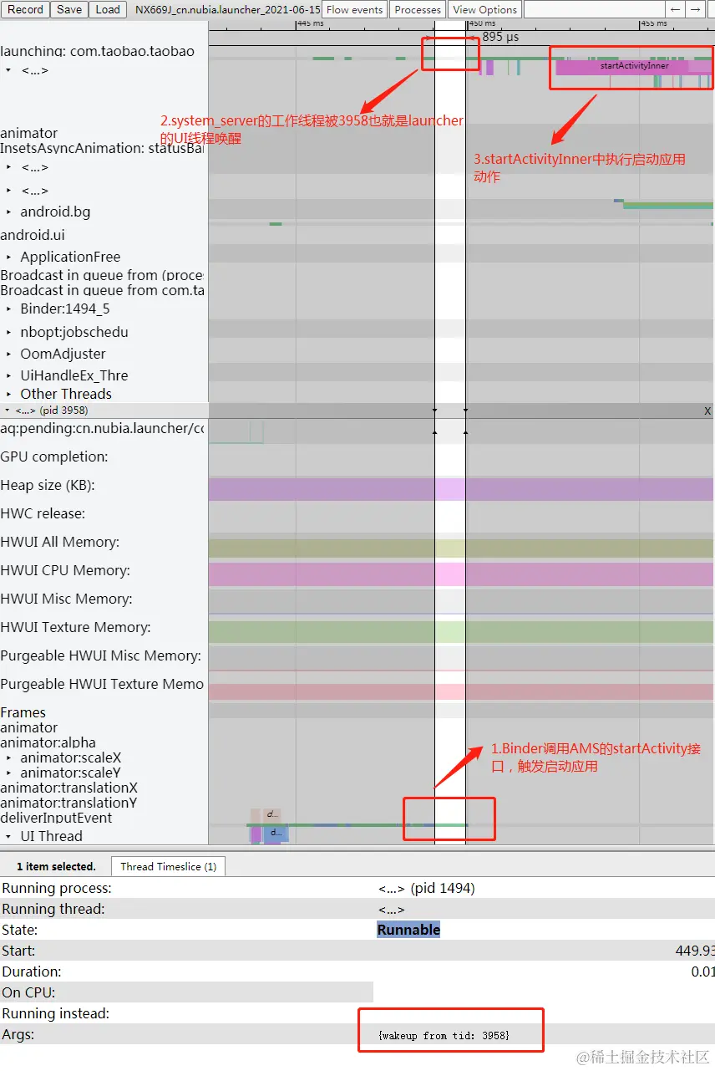Expand the Binder:1494_5 thread
Screen dimensions: 715x1071
point(8,309)
